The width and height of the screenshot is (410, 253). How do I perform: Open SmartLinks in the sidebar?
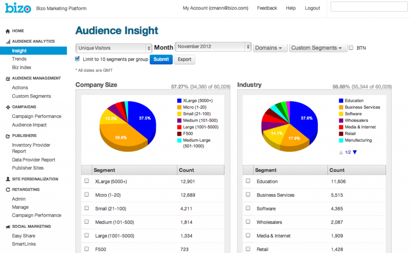[x=24, y=244]
